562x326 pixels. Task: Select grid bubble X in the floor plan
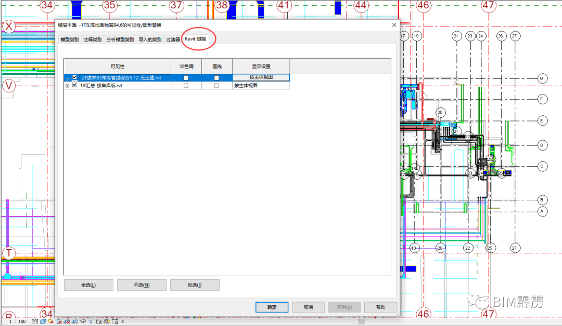(x=9, y=26)
